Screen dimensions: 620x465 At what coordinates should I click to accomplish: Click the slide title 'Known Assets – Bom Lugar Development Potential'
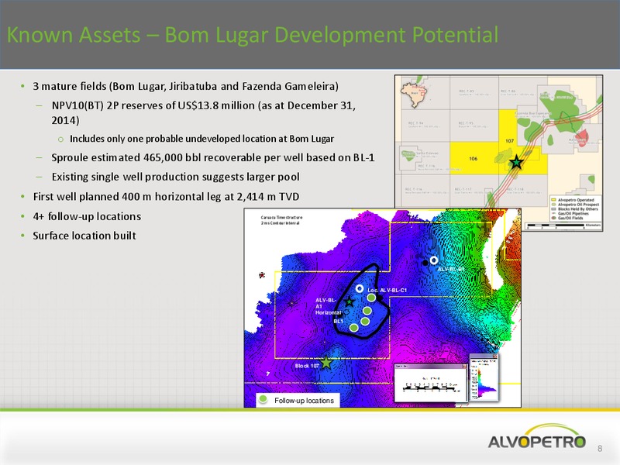pos(253,34)
